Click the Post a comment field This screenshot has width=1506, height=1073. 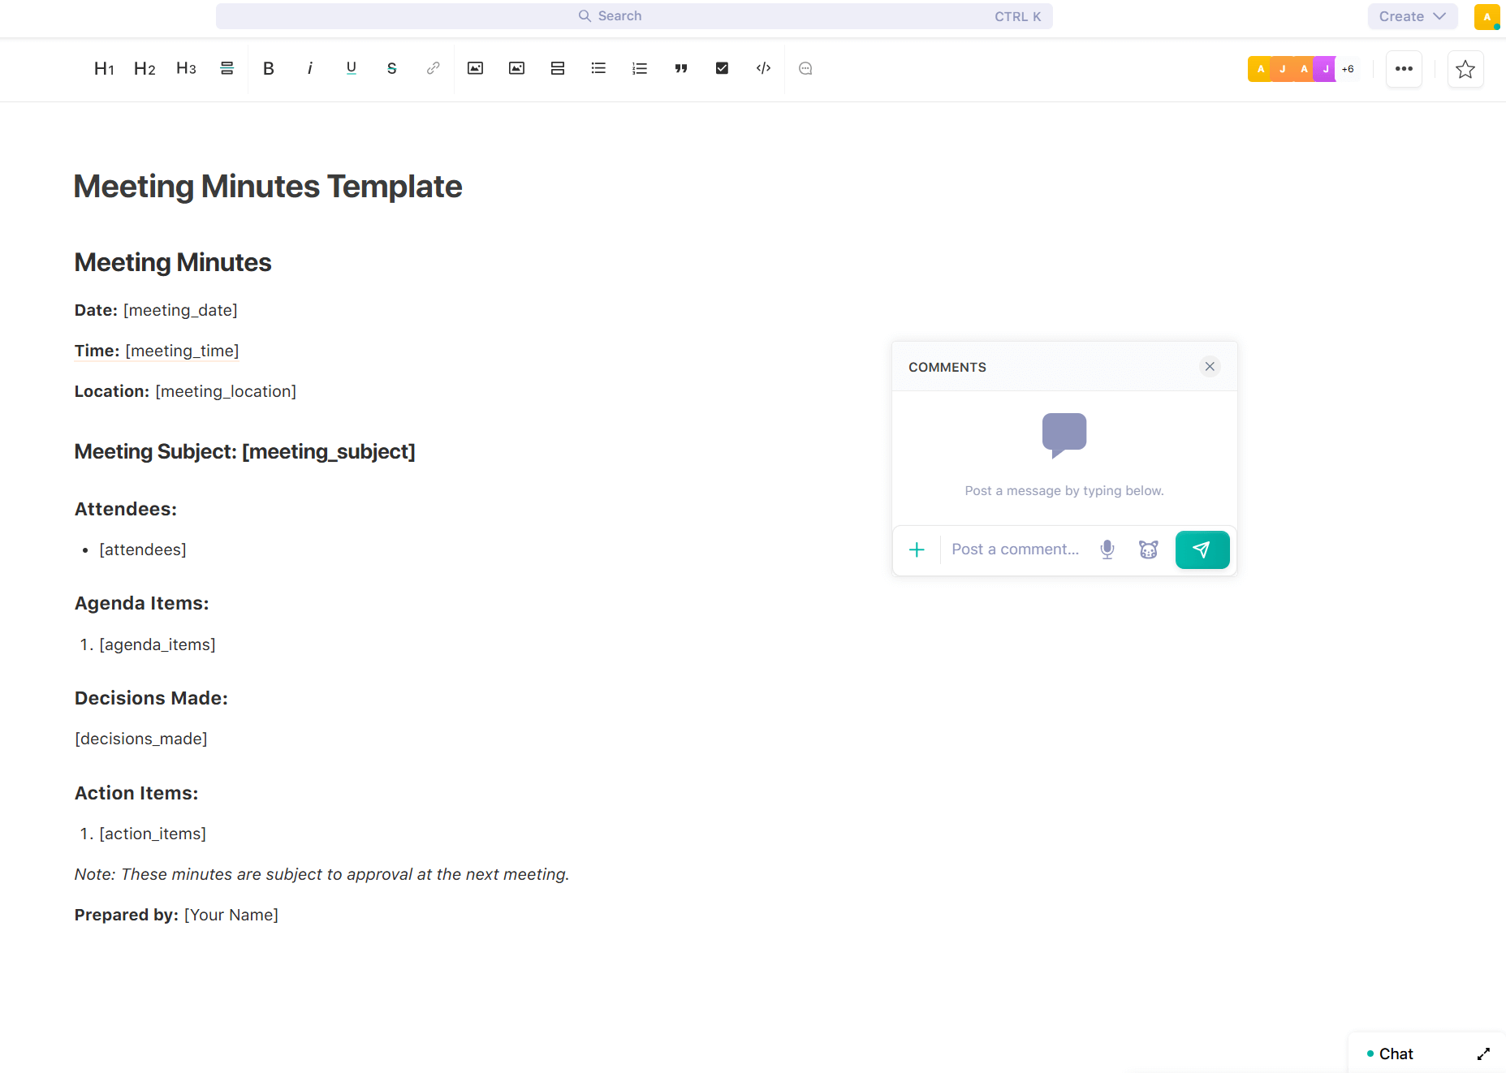(1016, 549)
